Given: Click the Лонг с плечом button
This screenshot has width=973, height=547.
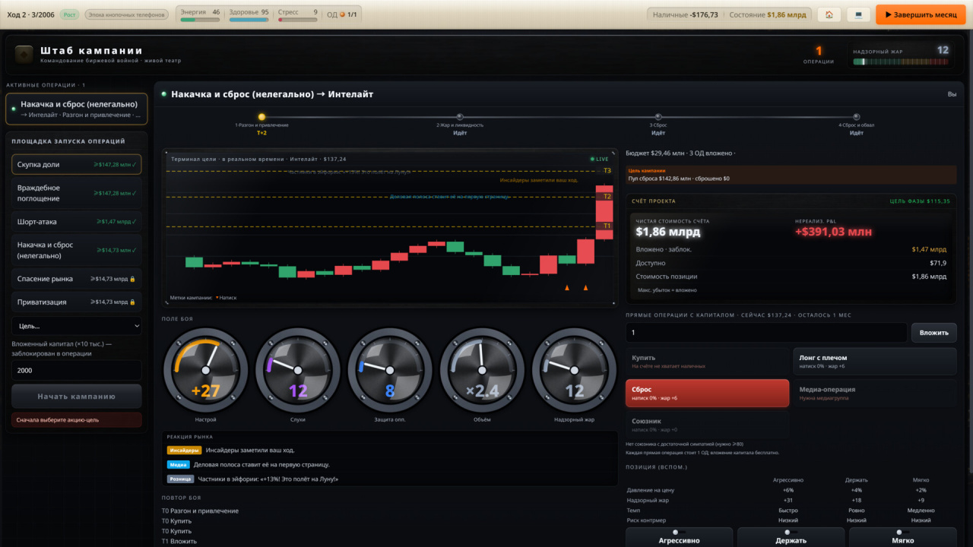Looking at the screenshot, I should (875, 362).
